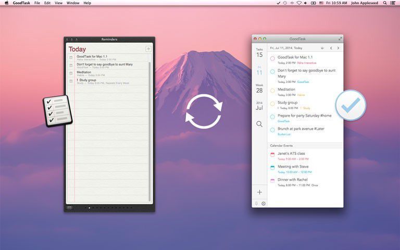This screenshot has width=400, height=250.
Task: Switch to Tasks 15 view in sidebar
Action: (x=259, y=53)
